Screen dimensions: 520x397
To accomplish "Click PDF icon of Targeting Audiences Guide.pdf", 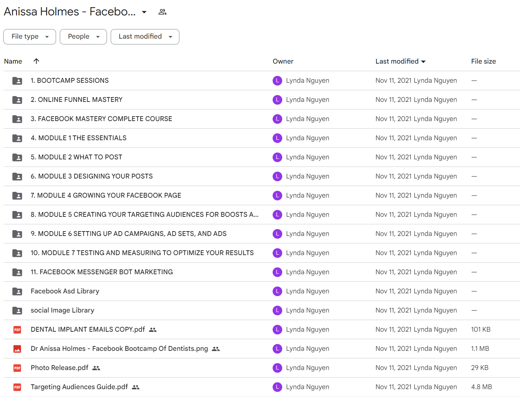I will pyautogui.click(x=17, y=387).
